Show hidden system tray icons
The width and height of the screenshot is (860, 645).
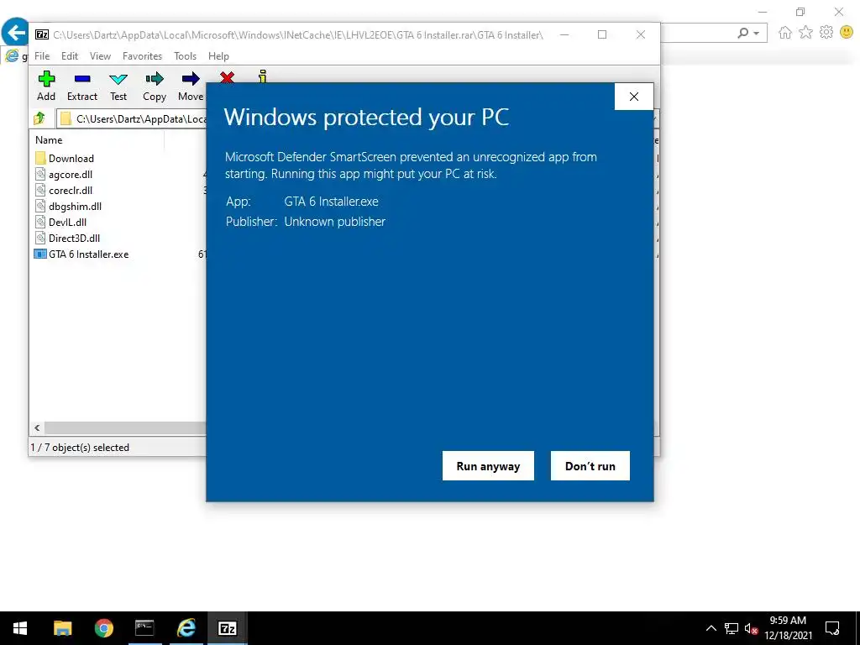(x=711, y=628)
